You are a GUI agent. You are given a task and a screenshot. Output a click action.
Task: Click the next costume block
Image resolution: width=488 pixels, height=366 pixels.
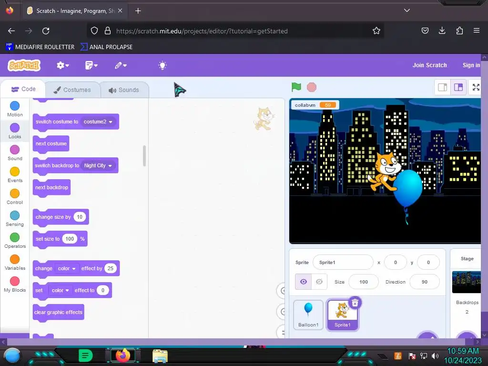click(51, 144)
